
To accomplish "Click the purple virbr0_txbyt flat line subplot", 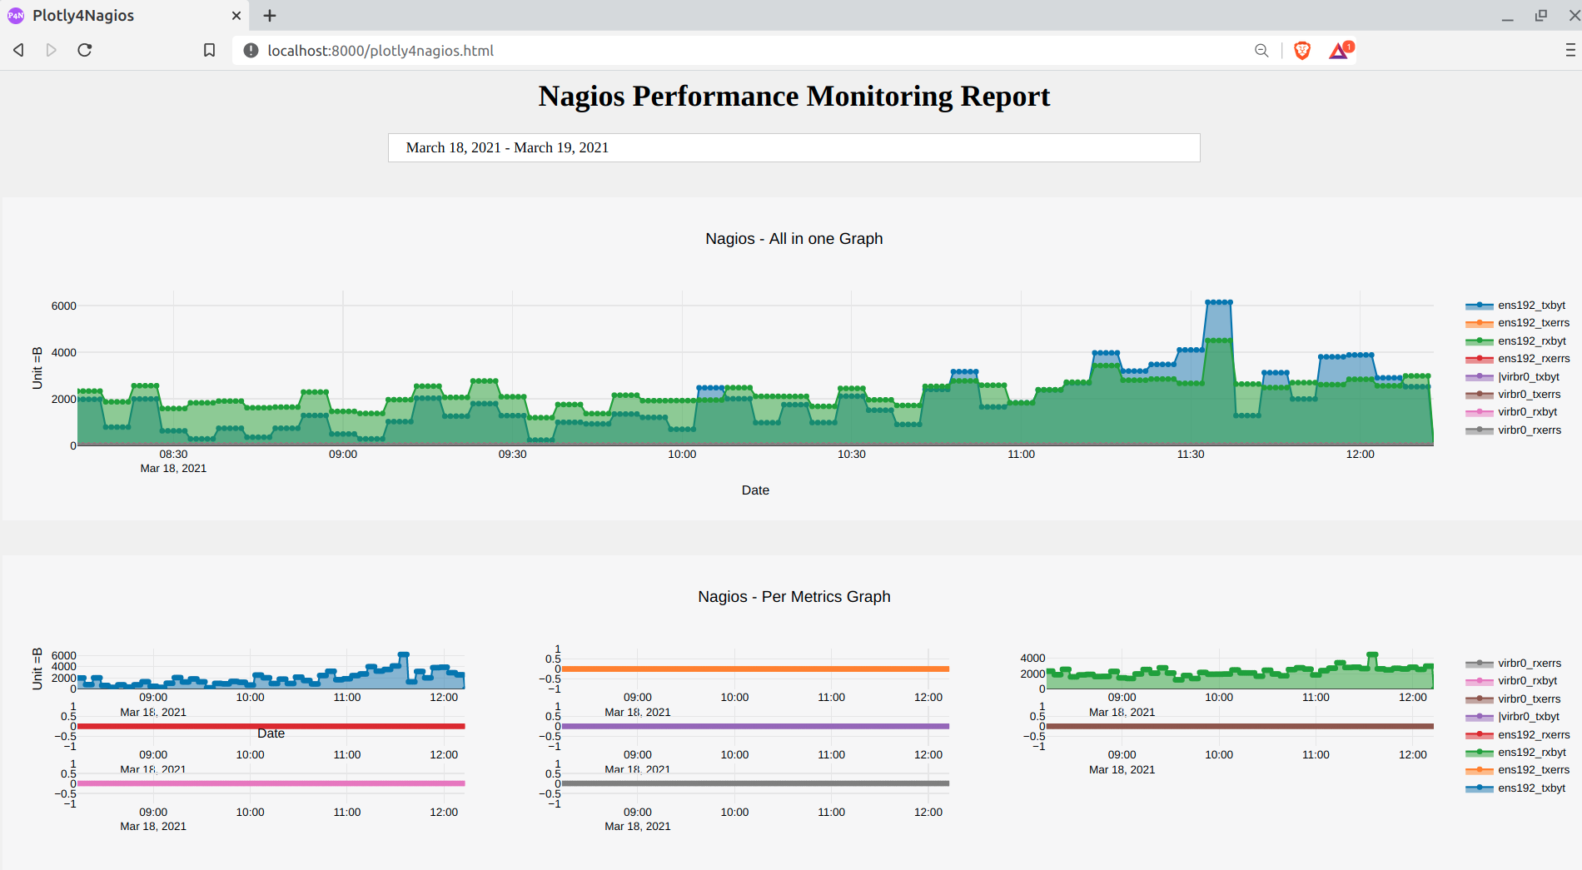I will pos(755,726).
